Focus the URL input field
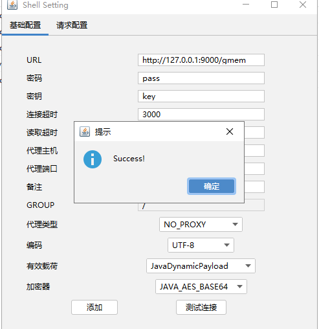 [201, 60]
